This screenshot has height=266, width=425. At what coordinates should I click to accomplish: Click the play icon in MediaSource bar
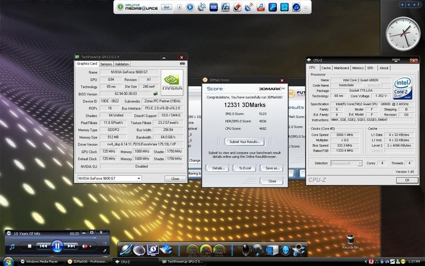pyautogui.click(x=190, y=7)
